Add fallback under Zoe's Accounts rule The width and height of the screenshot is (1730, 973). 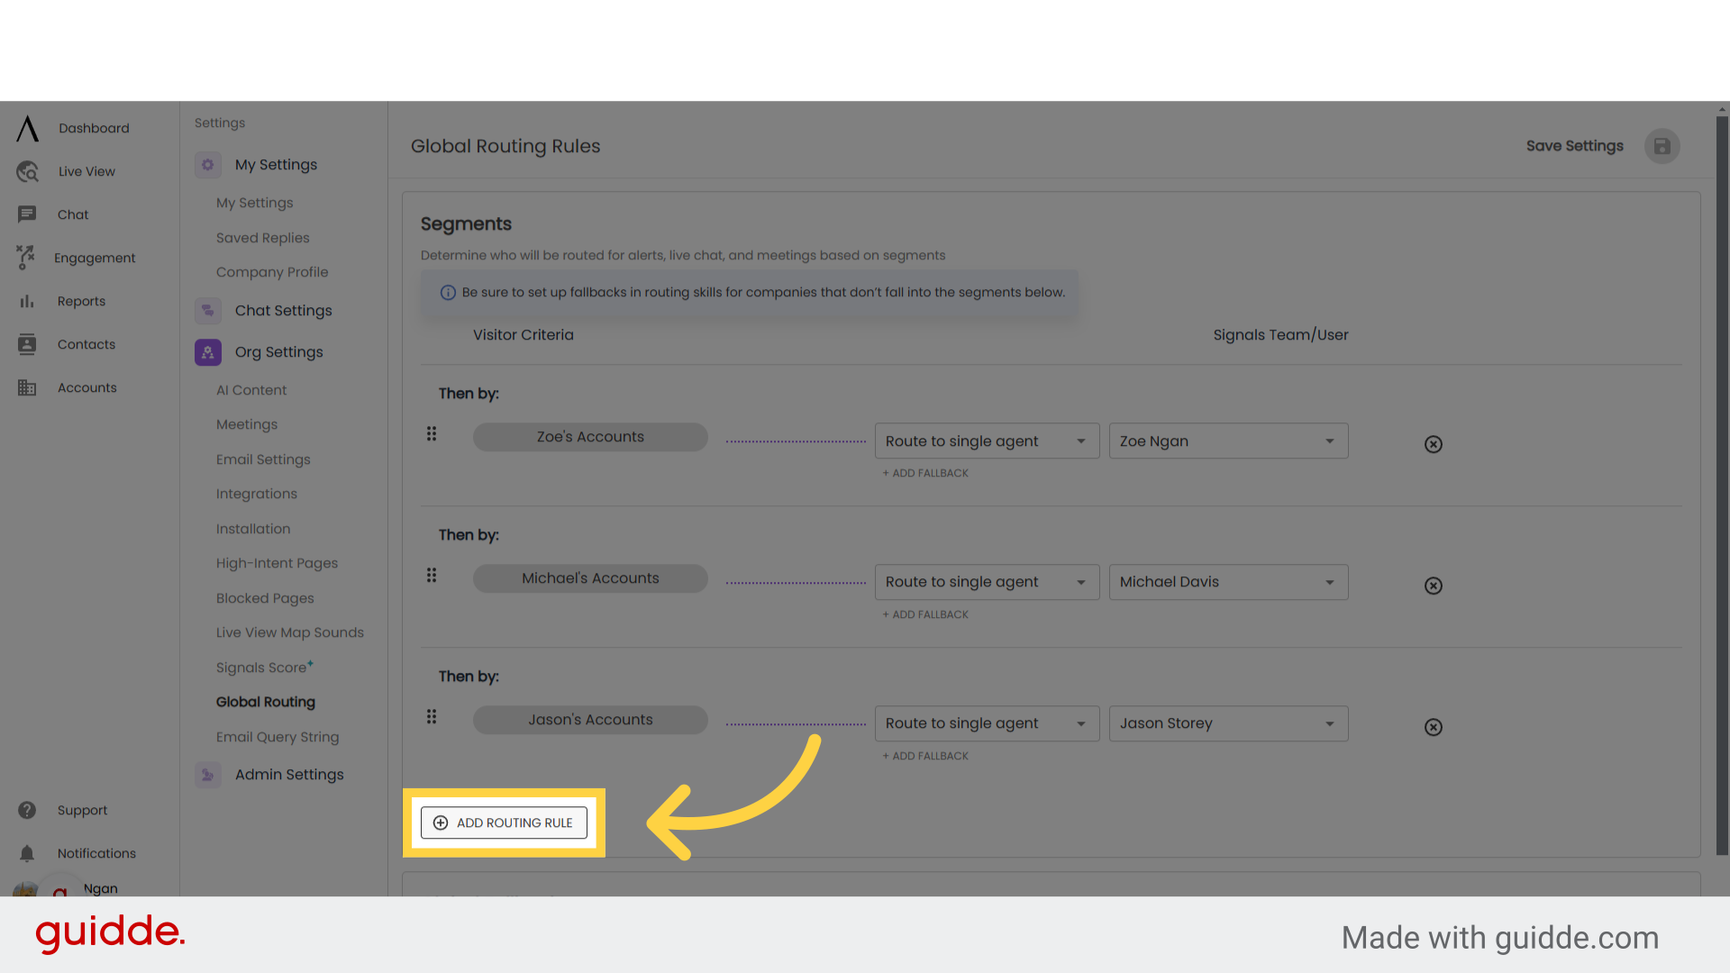(x=925, y=473)
